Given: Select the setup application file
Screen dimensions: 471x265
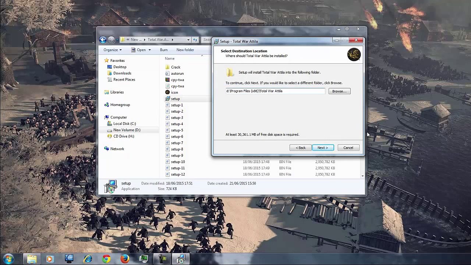Looking at the screenshot, I should (x=175, y=99).
